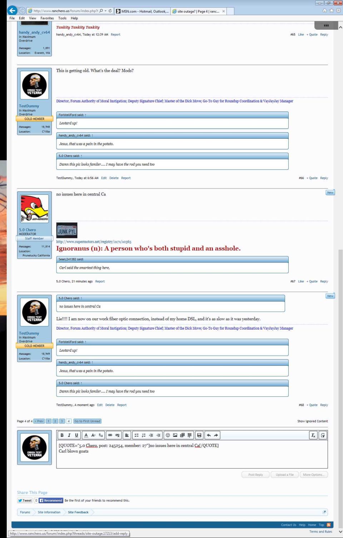Save draft using the floppy disk icon
Image resolution: width=343 pixels, height=538 pixels.
(199, 435)
